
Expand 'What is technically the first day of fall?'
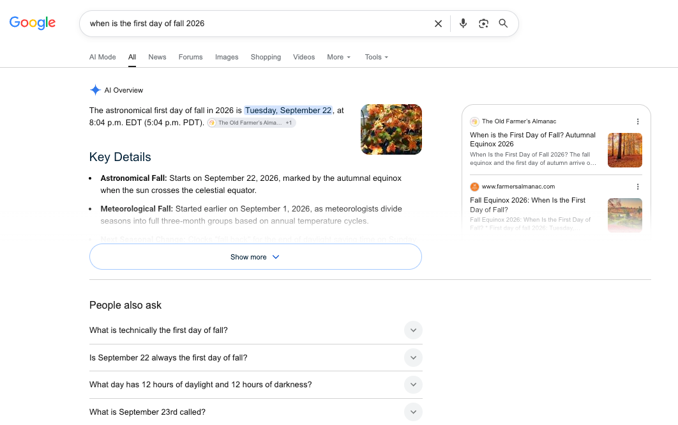point(255,330)
